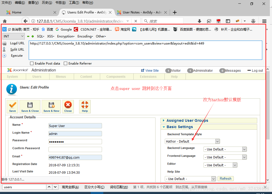Find previous match with up arrow
Image resolution: width=272 pixels, height=194 pixels.
pos(49,187)
